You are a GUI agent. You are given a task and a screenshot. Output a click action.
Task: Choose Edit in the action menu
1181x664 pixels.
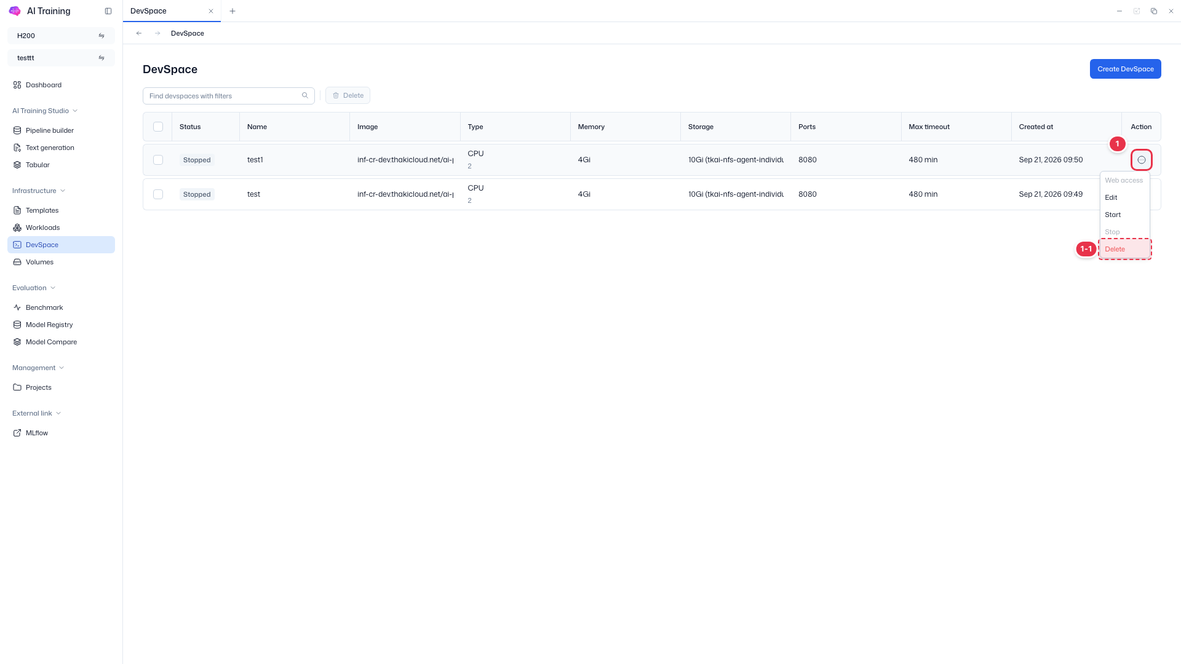[1124, 197]
